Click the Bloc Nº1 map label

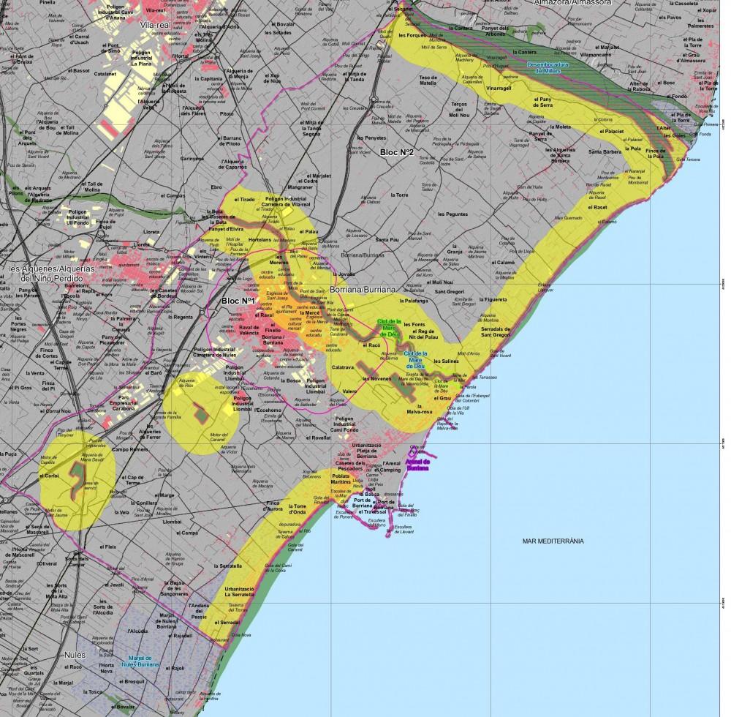point(238,301)
